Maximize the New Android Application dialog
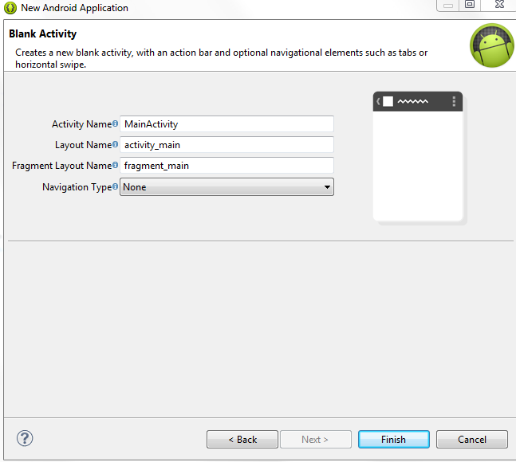Screen dimensions: 516x462 point(470,5)
